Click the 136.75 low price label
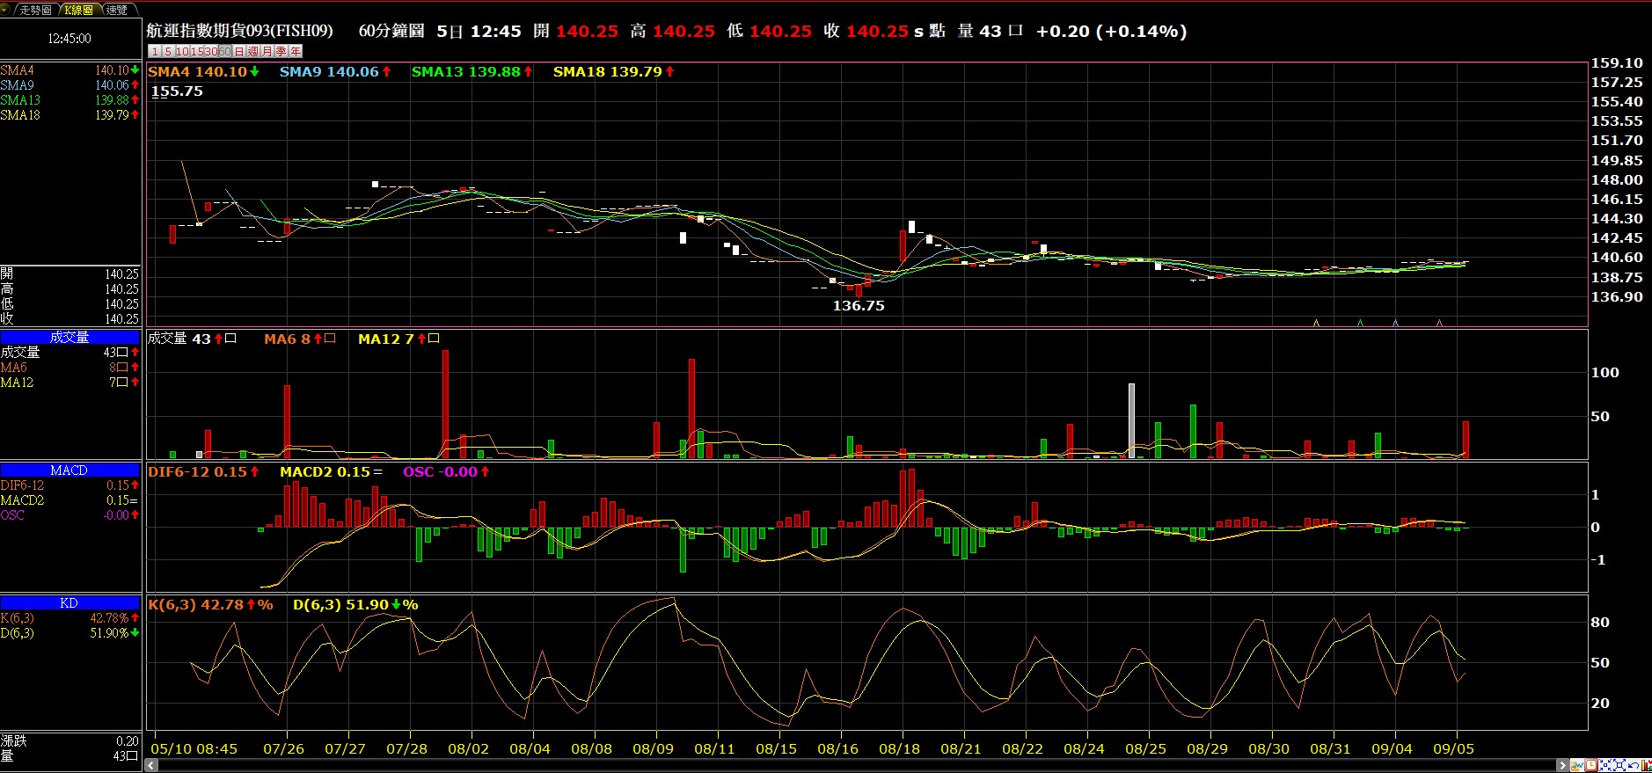Viewport: 1652px width, 773px height. [859, 306]
